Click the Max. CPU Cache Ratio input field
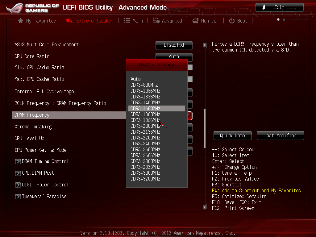The height and width of the screenshot is (237, 316). tap(190, 79)
